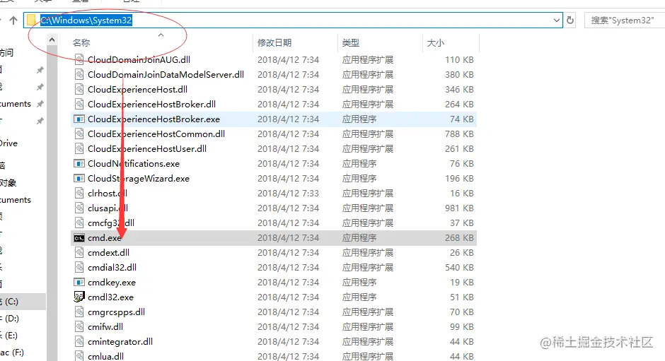Image resolution: width=665 pixels, height=361 pixels.
Task: Select the CloudExperienceHostBroker.dll file icon
Action: click(79, 105)
